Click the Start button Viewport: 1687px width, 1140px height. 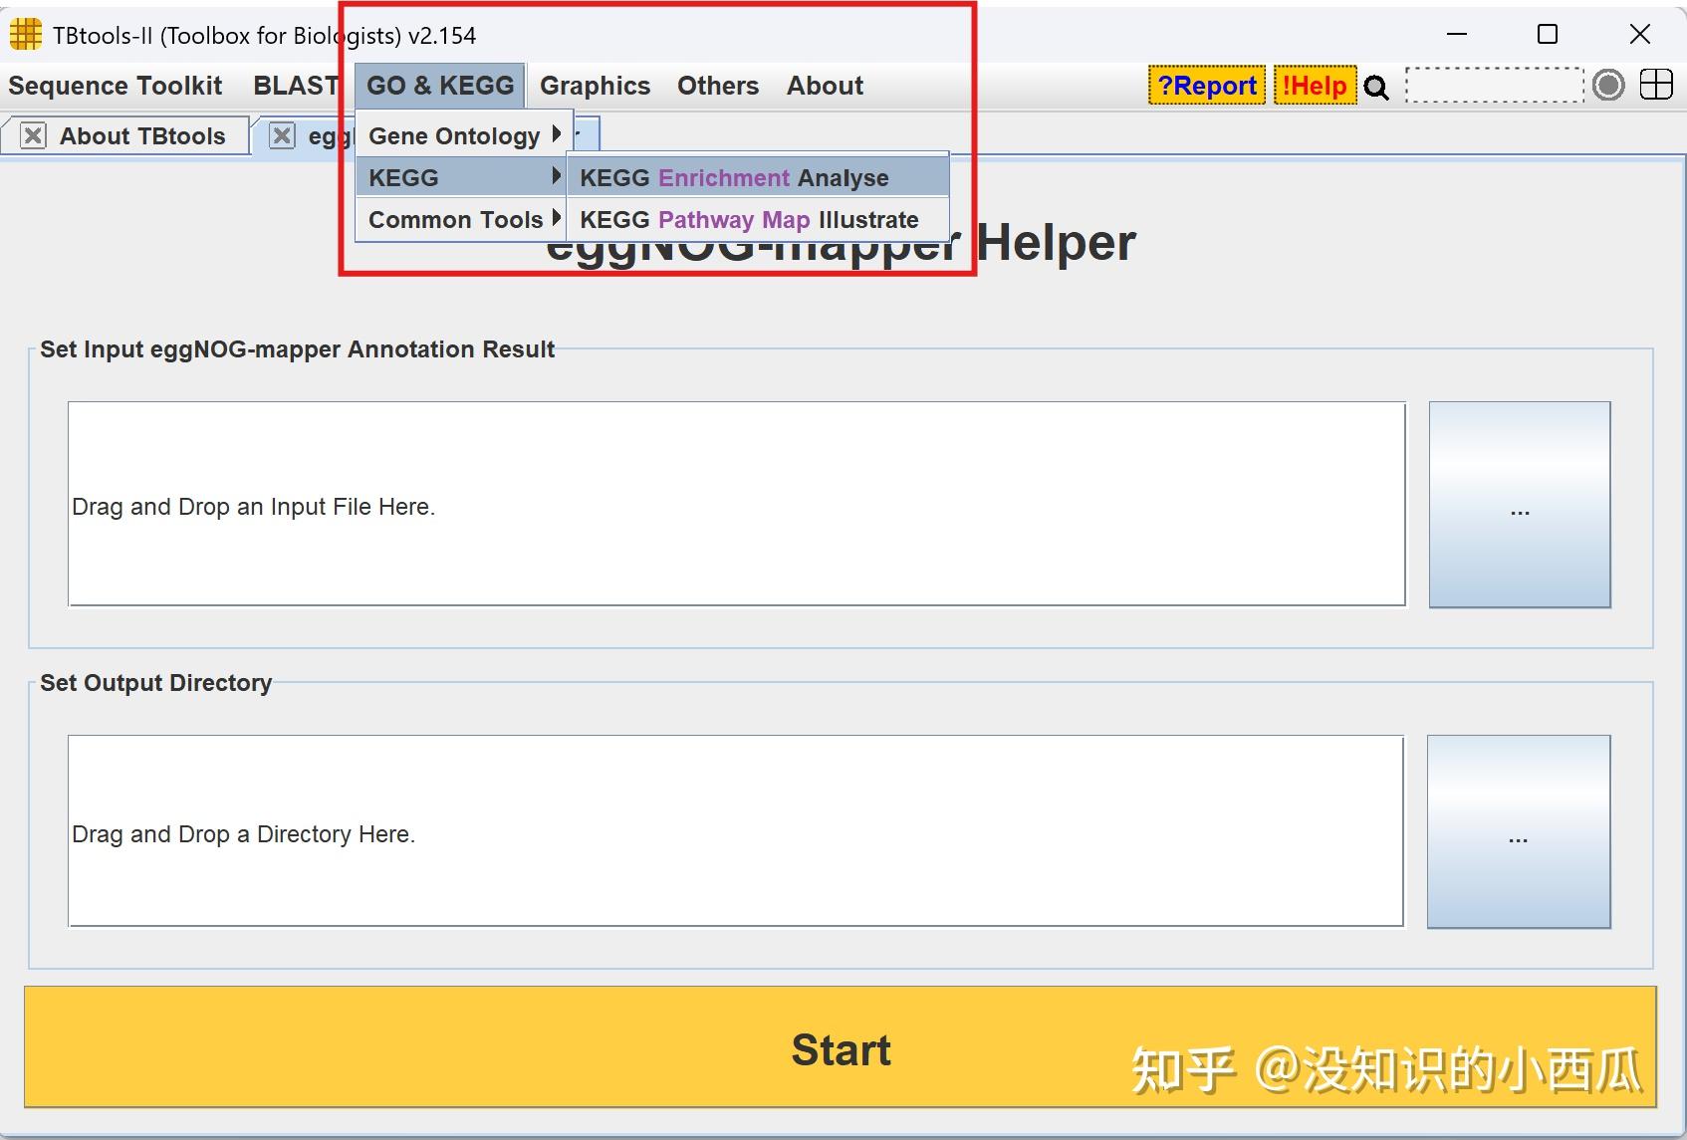pos(842,1048)
